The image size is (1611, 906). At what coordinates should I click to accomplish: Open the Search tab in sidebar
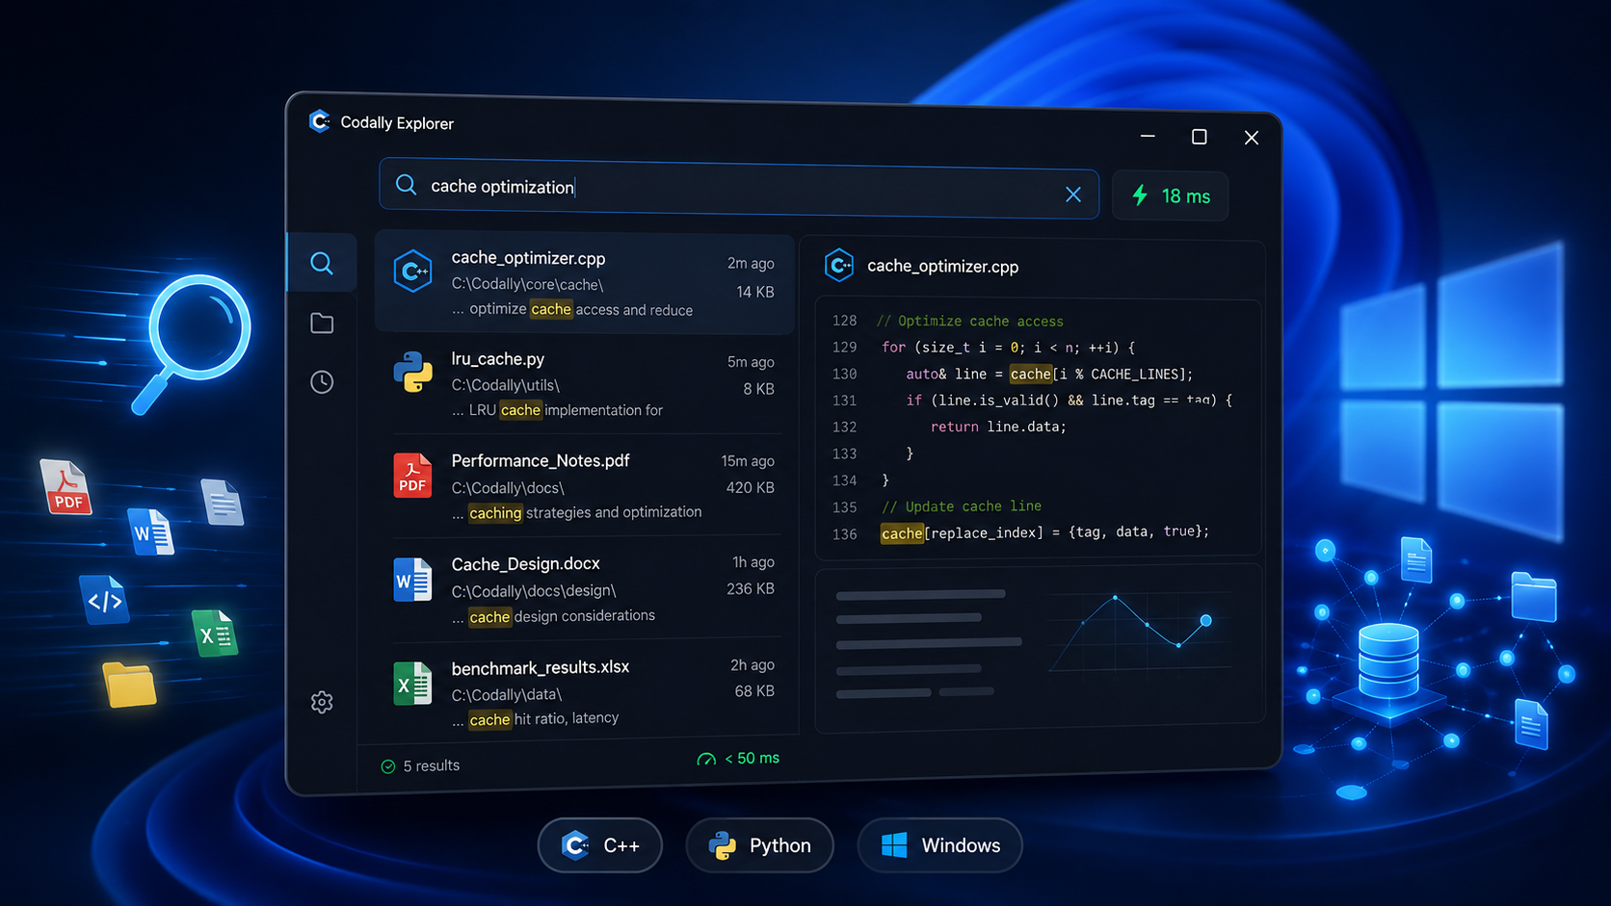pyautogui.click(x=322, y=263)
